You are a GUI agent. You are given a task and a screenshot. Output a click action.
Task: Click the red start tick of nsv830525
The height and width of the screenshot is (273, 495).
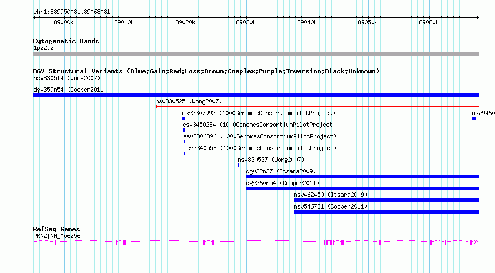[156, 107]
